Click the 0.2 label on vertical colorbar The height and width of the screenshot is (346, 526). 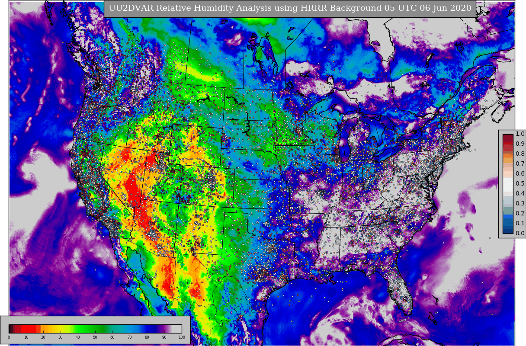520,213
